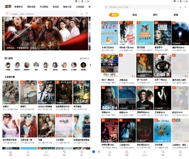Select the first actor avatar in the hot actors row
This screenshot has width=189, height=159.
click(x=8, y=65)
